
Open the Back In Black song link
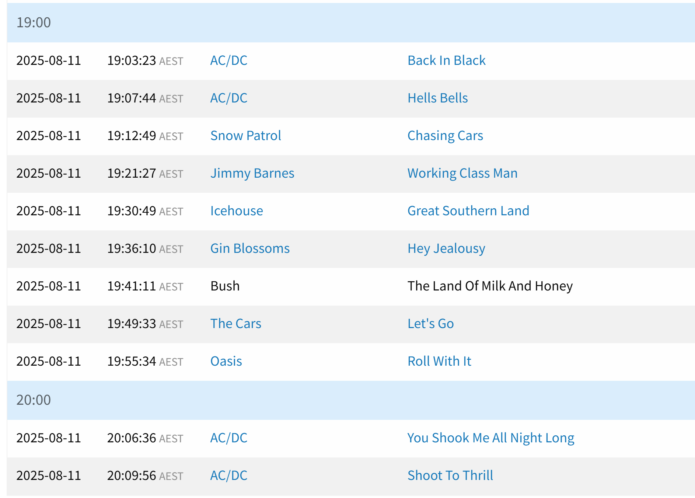[446, 60]
